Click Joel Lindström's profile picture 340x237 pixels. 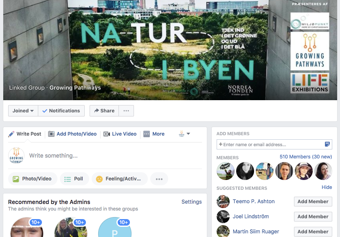coord(223,216)
